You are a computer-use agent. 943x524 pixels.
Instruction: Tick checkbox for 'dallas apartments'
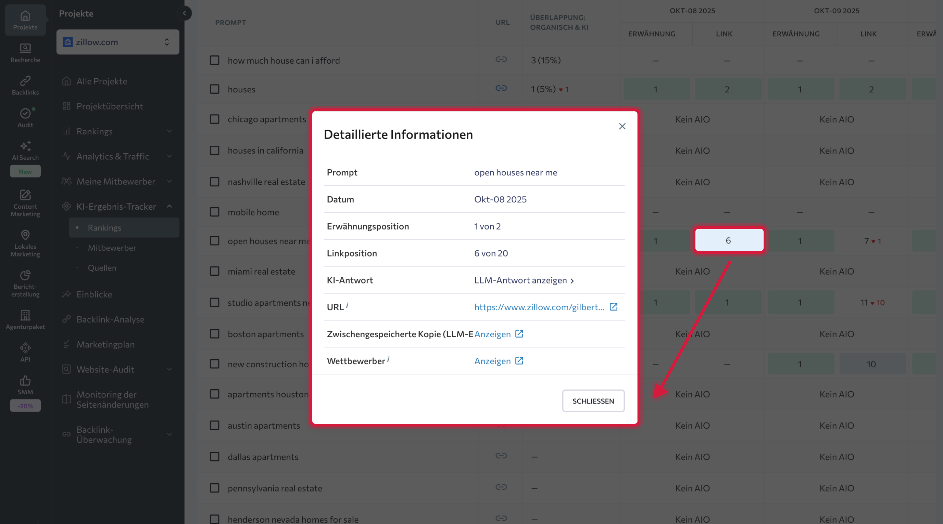point(214,457)
